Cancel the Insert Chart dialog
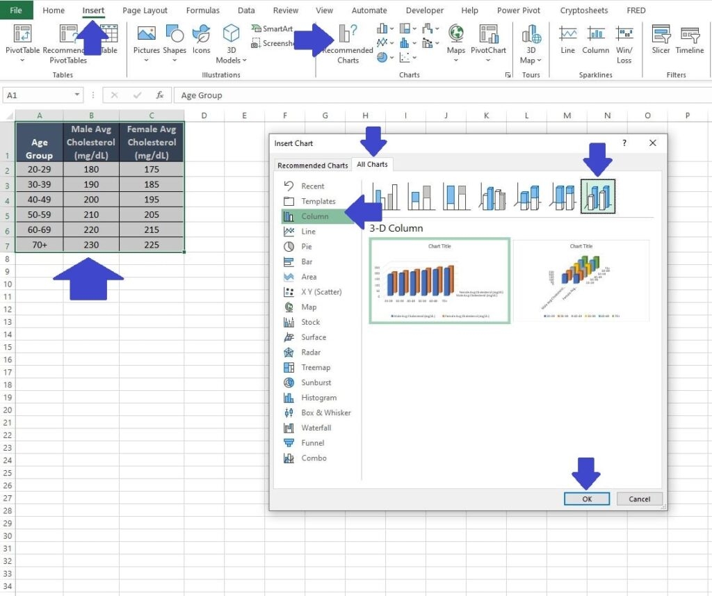Screen dimensions: 712x596 coord(638,499)
